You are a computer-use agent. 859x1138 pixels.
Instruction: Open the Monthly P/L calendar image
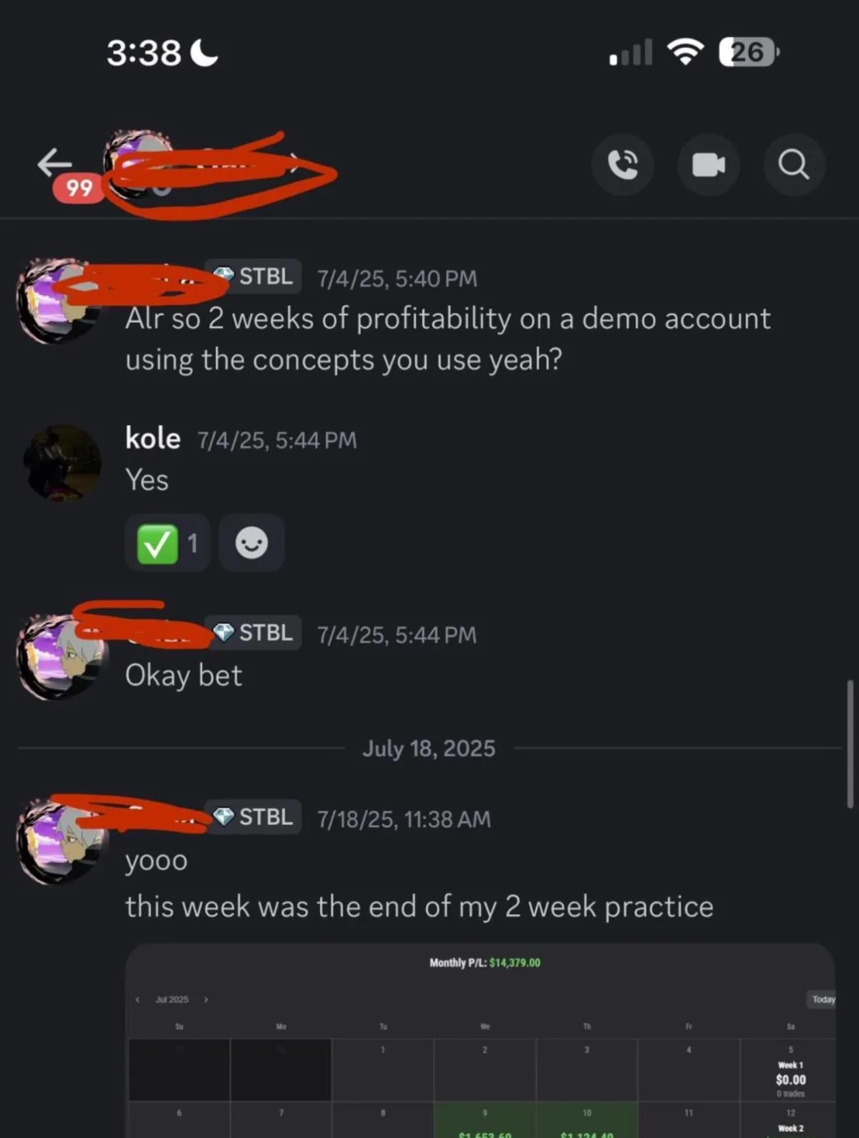click(480, 1041)
